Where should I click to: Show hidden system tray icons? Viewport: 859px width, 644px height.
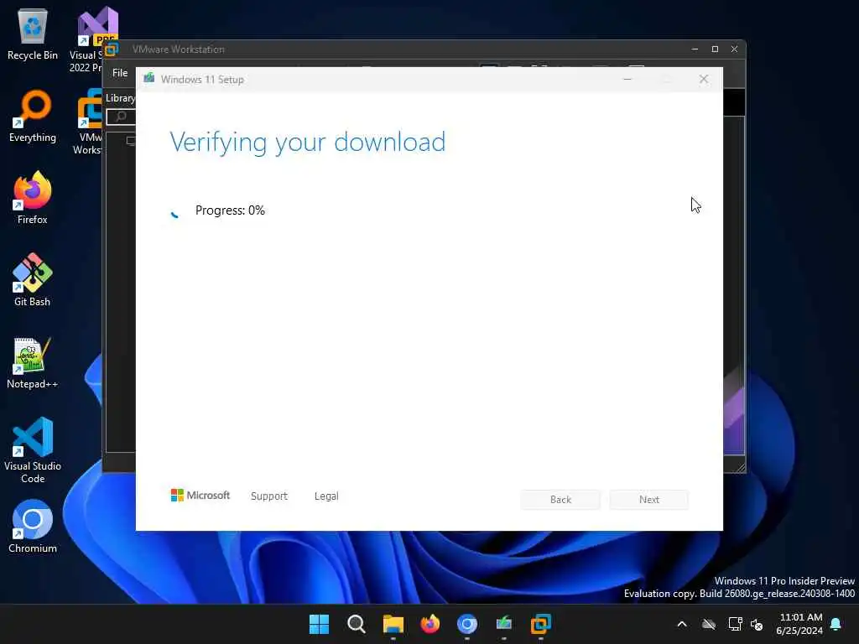(x=682, y=624)
